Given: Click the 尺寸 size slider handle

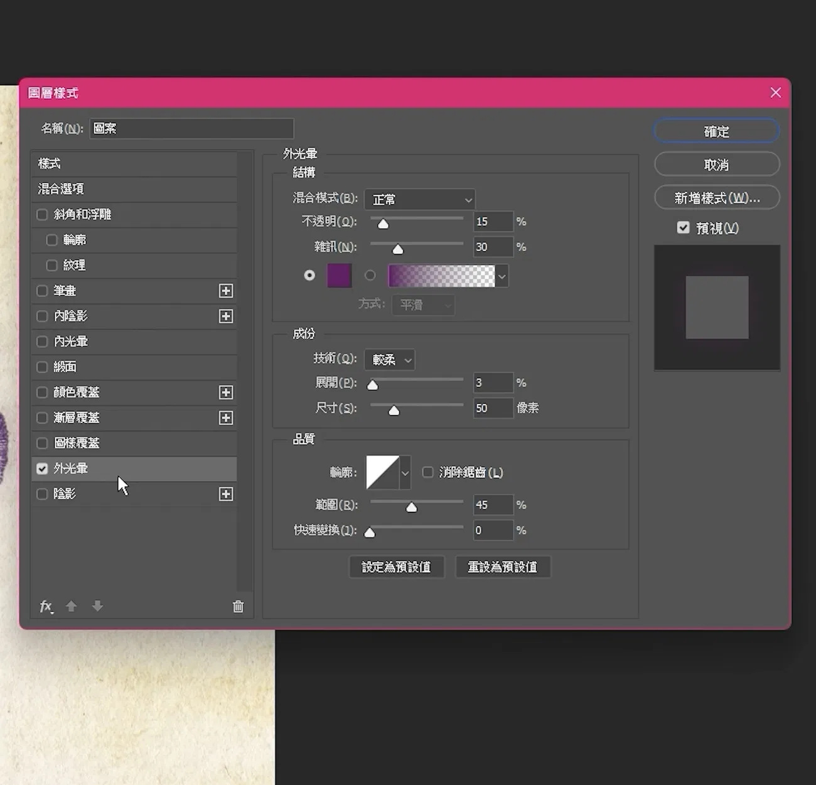Looking at the screenshot, I should point(394,410).
